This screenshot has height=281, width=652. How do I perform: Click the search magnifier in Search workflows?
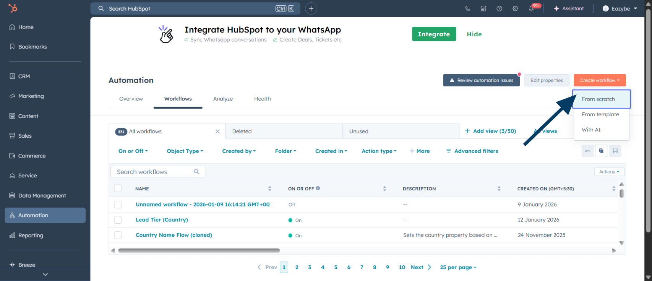click(196, 172)
